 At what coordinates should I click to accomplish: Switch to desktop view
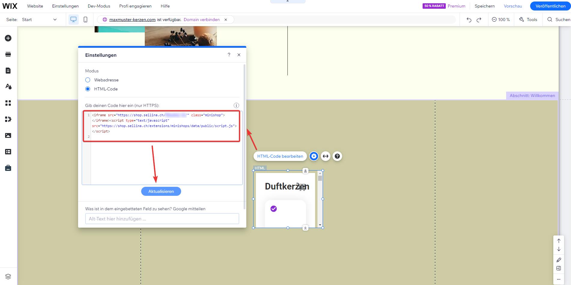click(x=73, y=20)
